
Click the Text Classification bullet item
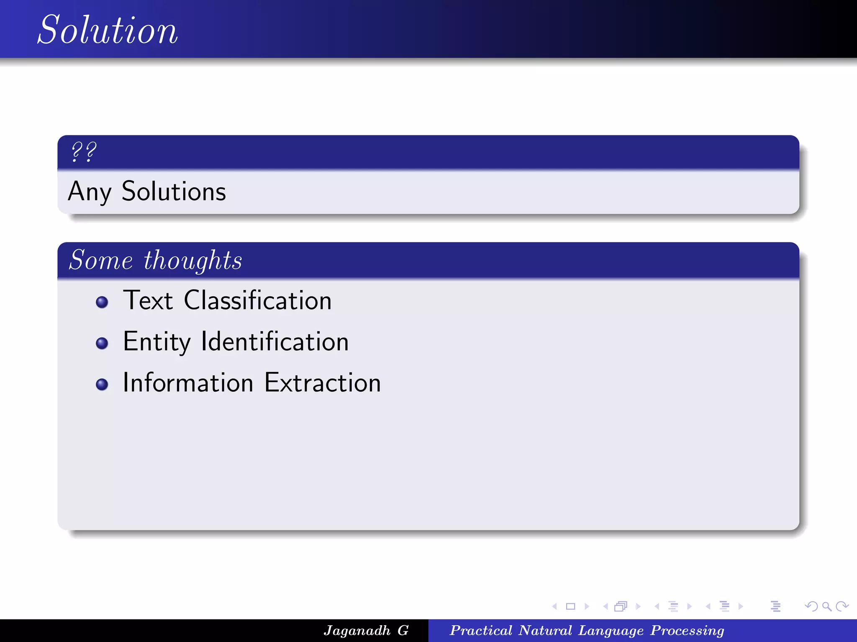point(227,300)
